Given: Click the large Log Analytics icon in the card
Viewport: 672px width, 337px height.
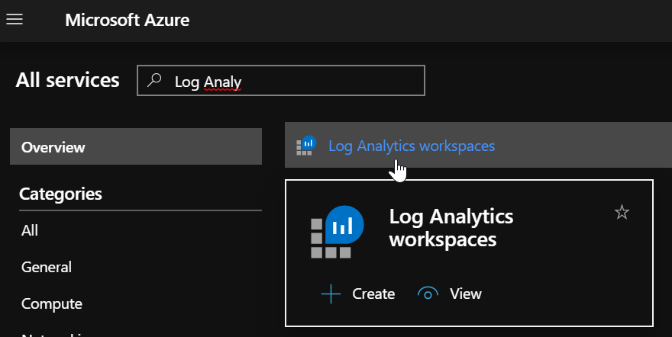Looking at the screenshot, I should click(x=337, y=230).
